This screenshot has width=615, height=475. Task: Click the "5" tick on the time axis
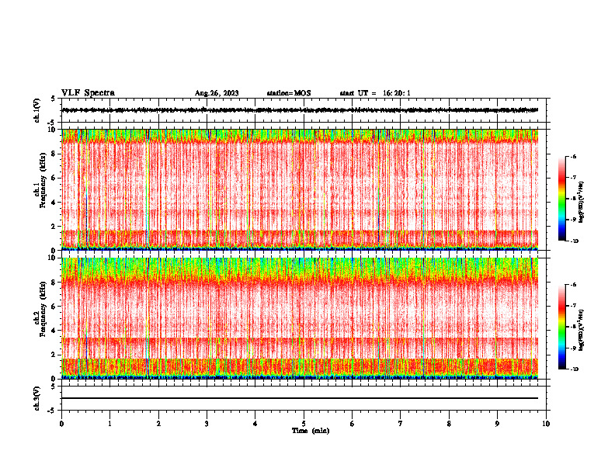[304, 424]
